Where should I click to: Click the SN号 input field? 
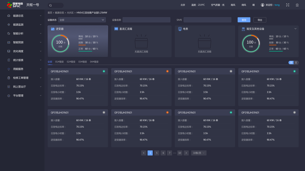pyautogui.click(x=207, y=20)
